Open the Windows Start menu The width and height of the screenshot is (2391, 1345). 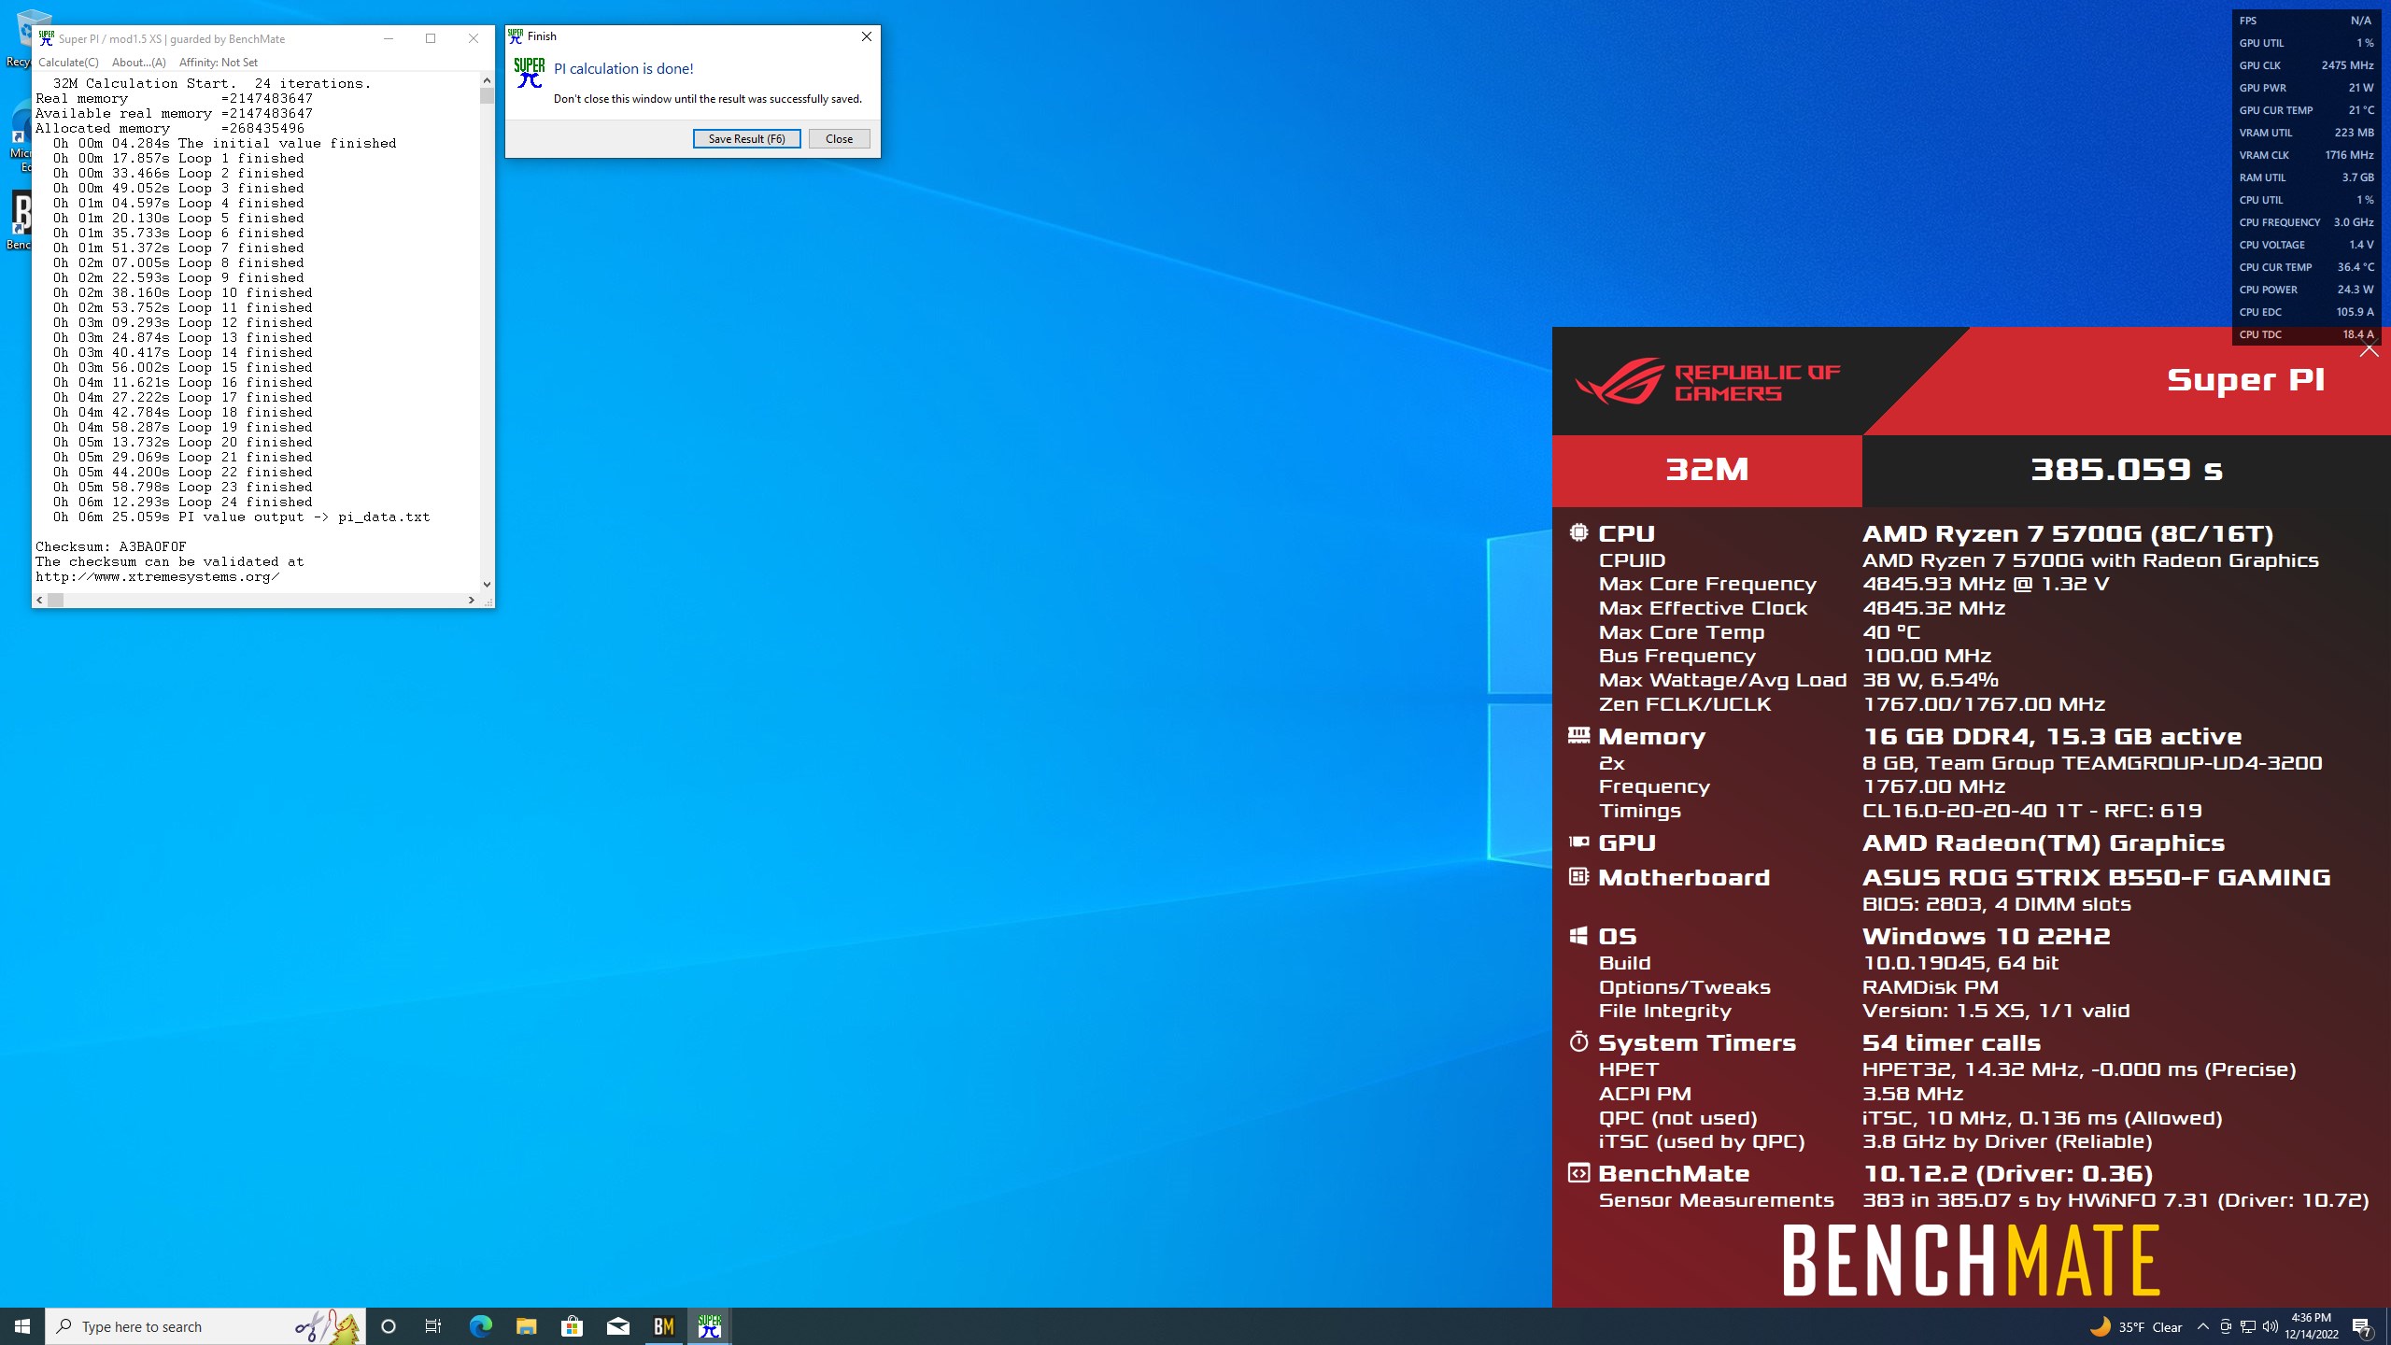click(x=22, y=1326)
